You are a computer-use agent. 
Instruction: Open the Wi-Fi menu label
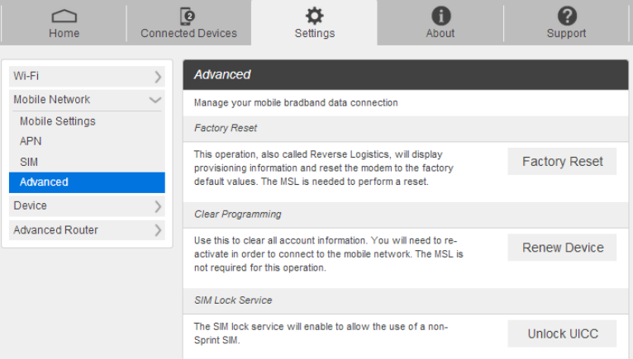pyautogui.click(x=26, y=76)
